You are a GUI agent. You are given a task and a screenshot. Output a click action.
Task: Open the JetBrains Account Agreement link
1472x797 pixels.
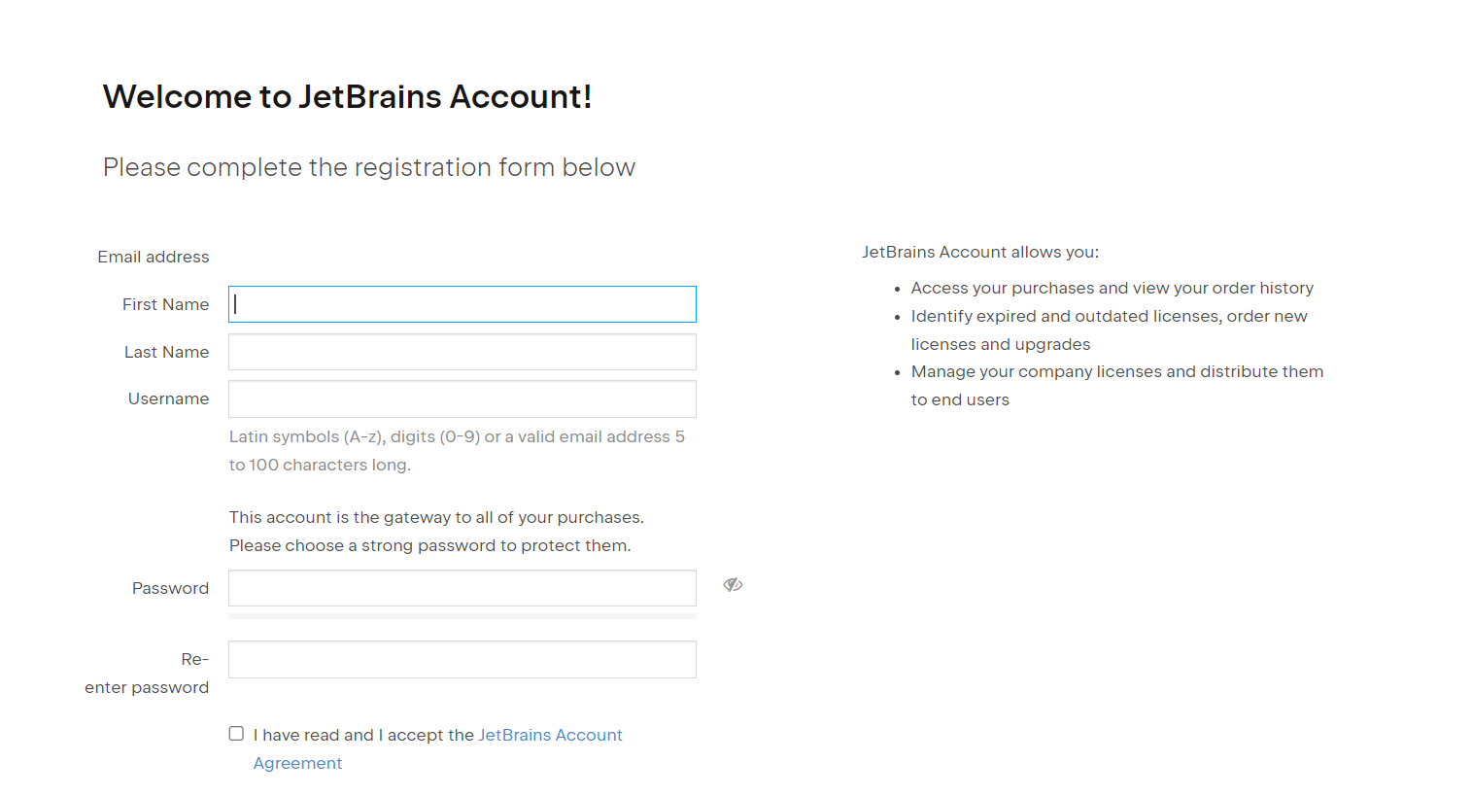pos(437,748)
